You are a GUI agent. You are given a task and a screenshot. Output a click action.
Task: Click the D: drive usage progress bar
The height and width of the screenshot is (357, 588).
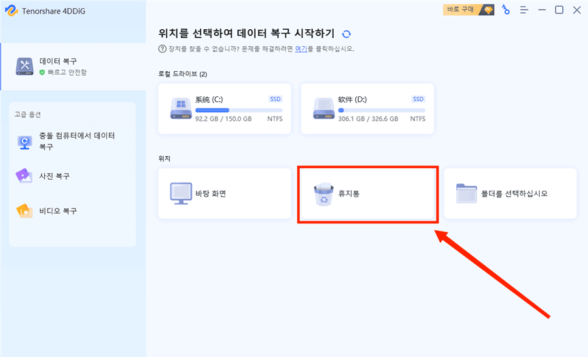[x=382, y=110]
